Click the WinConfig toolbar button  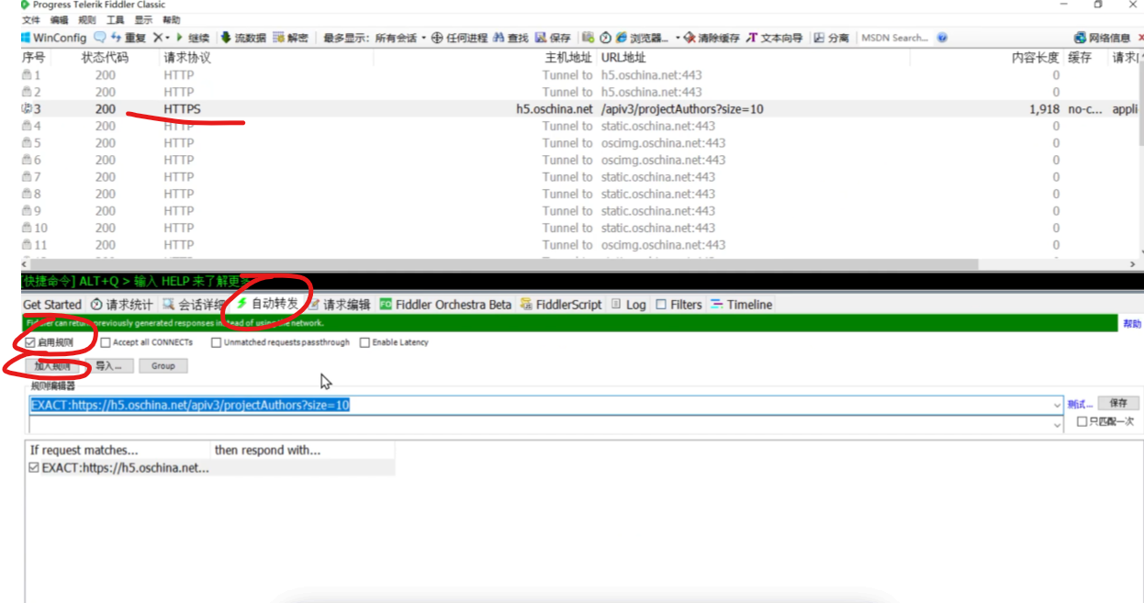click(x=53, y=38)
